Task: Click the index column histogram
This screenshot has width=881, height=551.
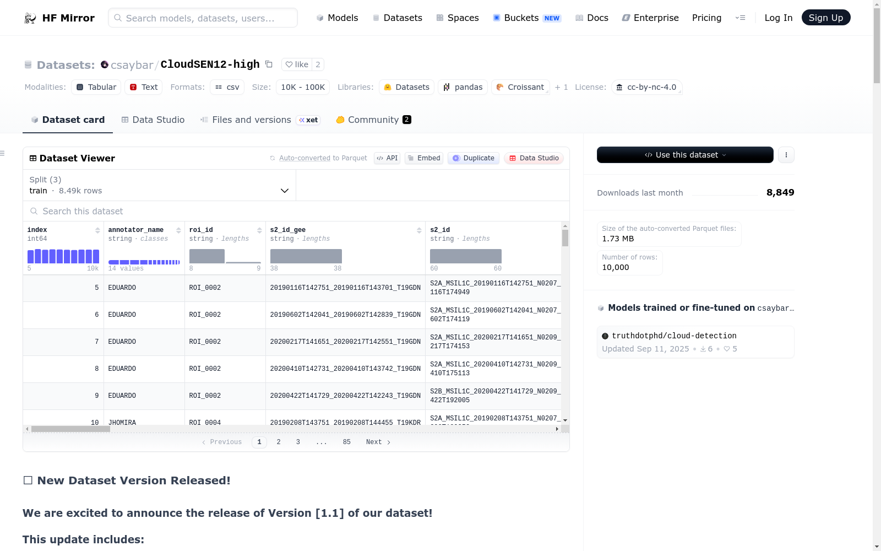Action: click(63, 256)
